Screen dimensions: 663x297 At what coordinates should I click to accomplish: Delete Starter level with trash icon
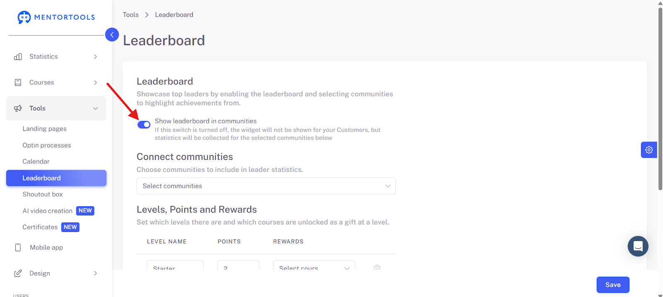tap(377, 267)
